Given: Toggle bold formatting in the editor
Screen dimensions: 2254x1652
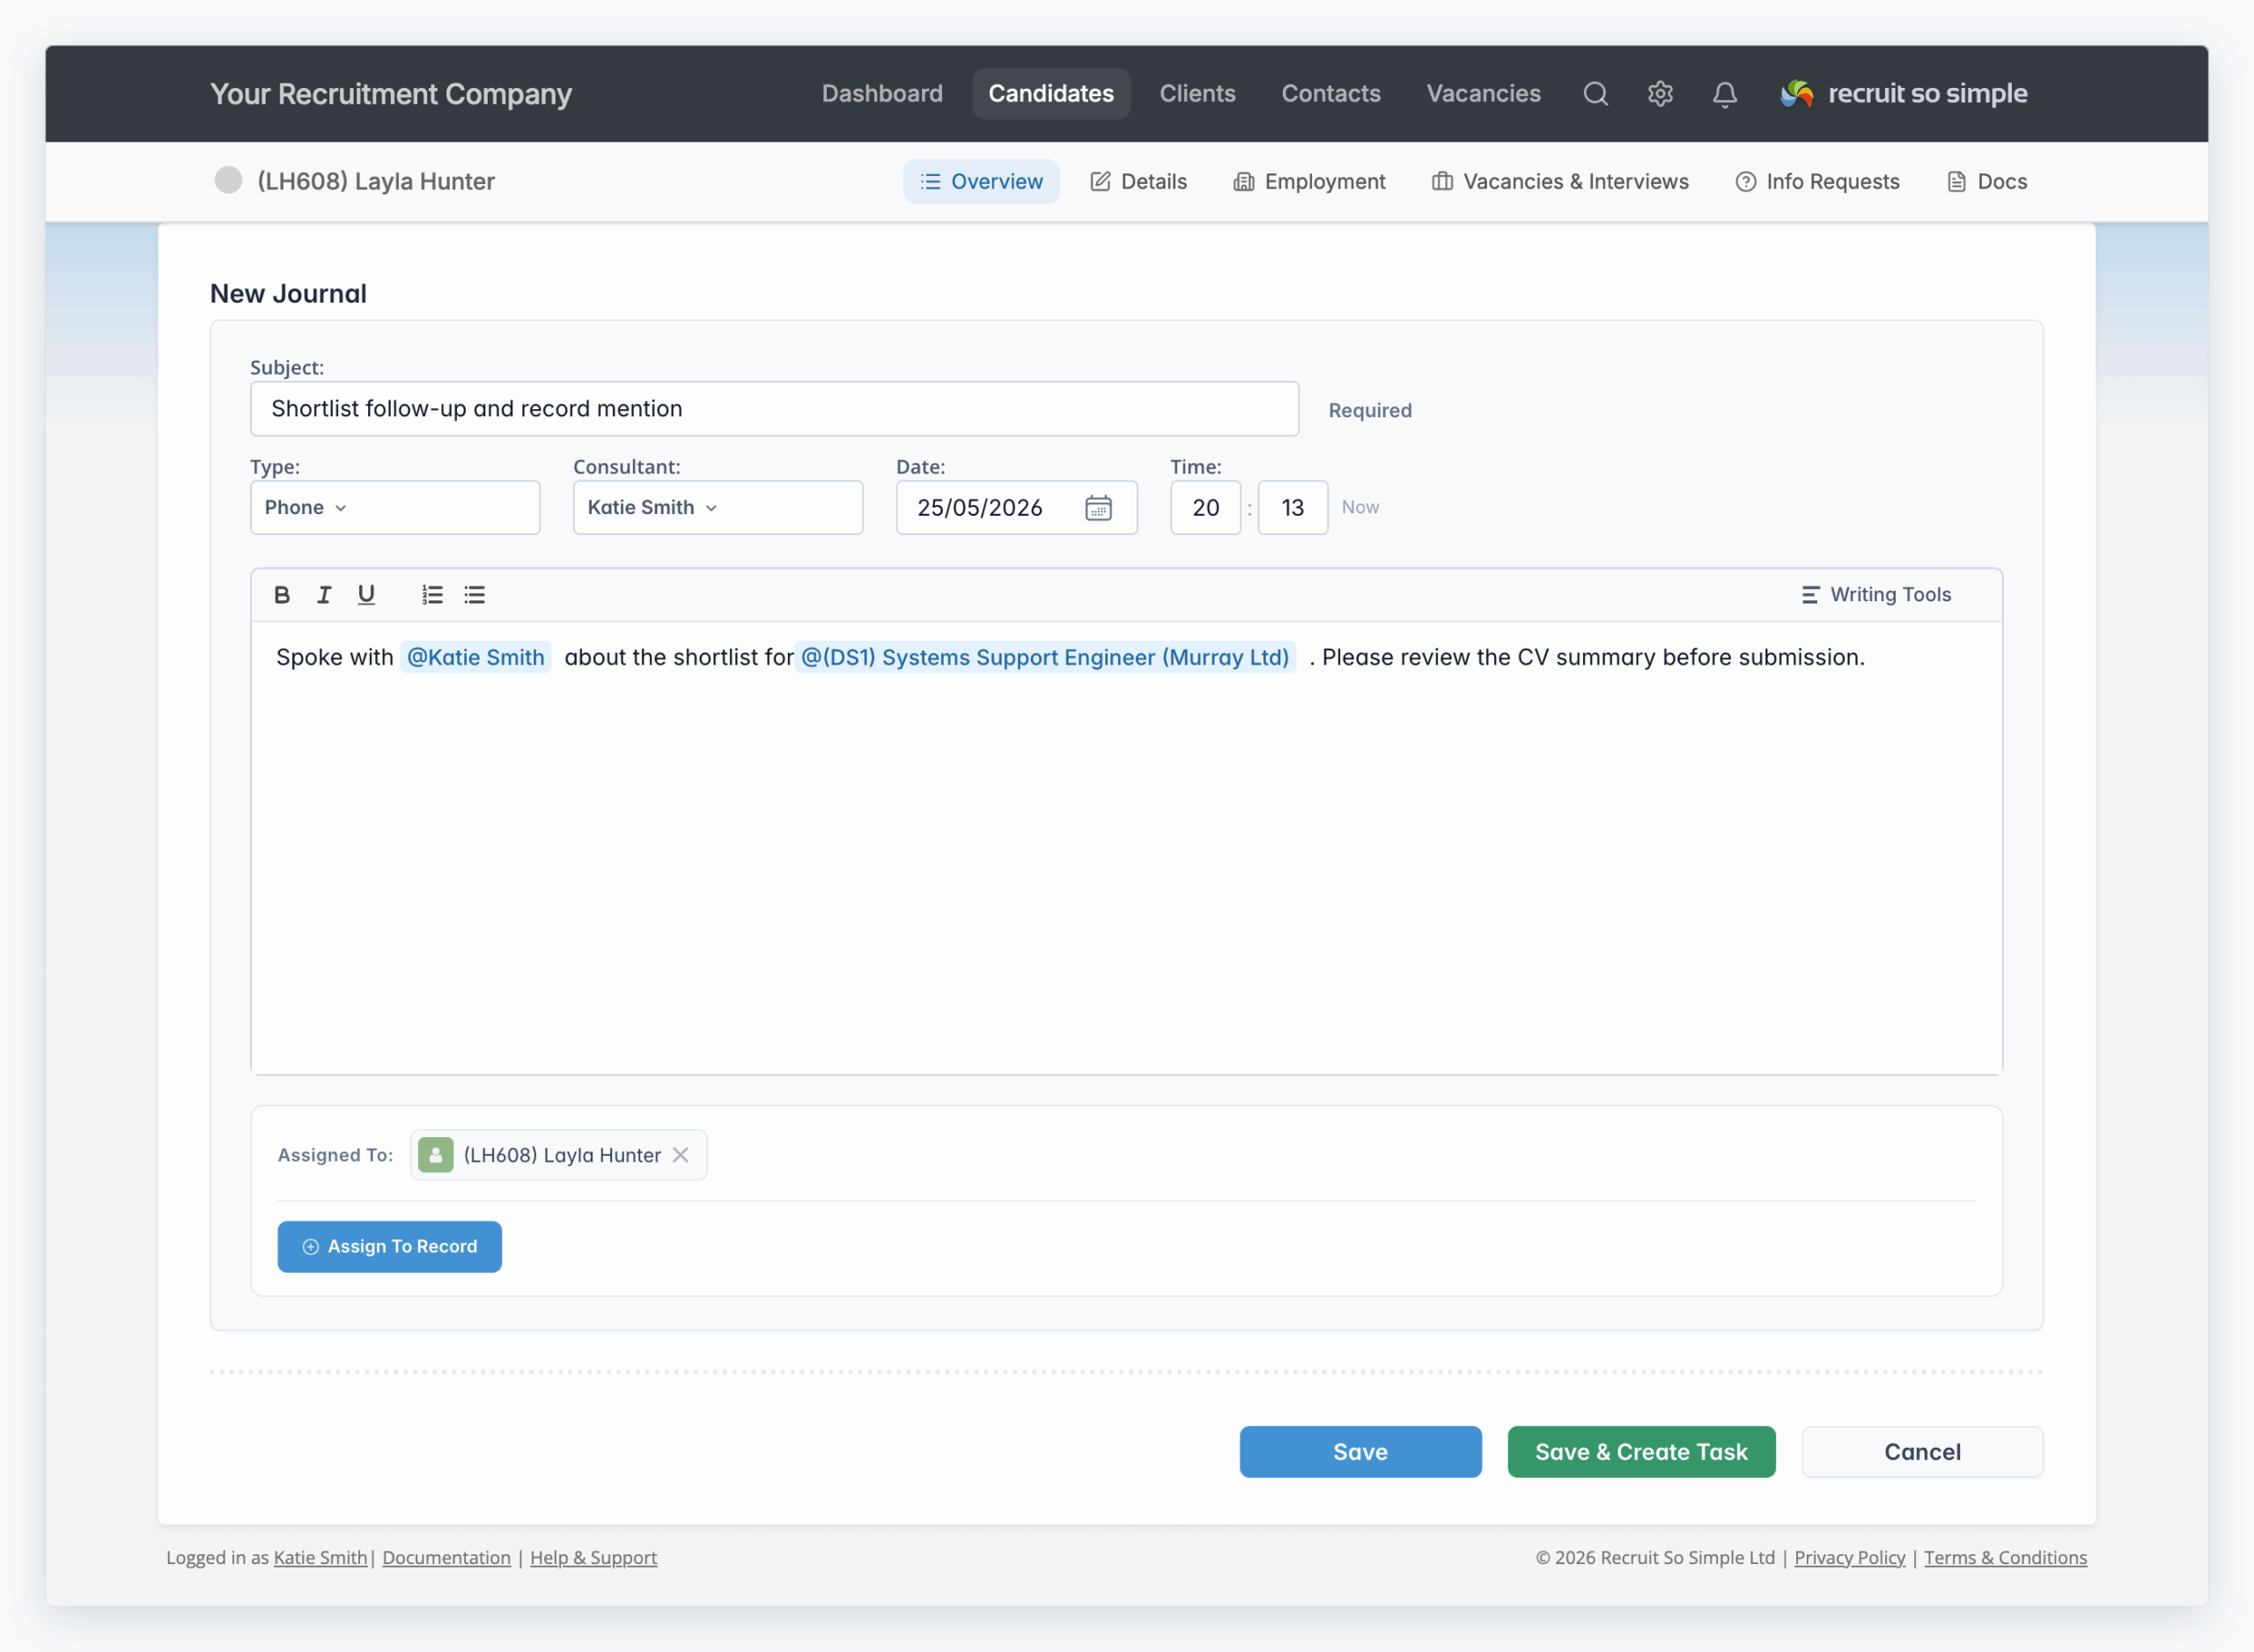Looking at the screenshot, I should coord(282,595).
